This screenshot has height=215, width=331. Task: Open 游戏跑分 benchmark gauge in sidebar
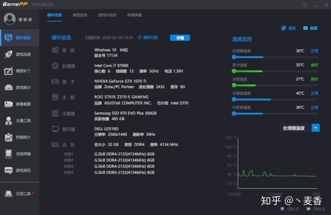[20, 87]
